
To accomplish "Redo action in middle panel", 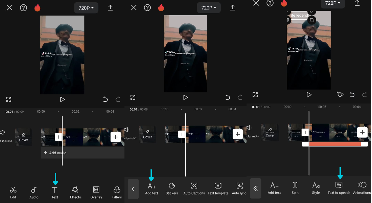I will point(240,97).
